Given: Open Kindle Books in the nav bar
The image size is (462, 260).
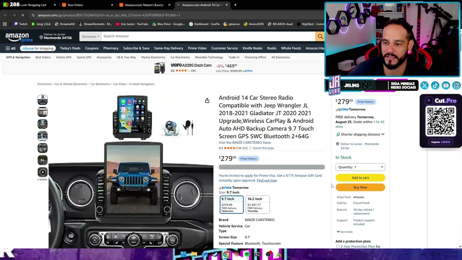Looking at the screenshot, I should (252, 48).
